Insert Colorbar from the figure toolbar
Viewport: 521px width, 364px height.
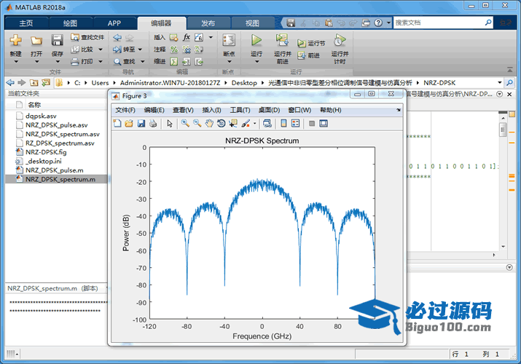283,124
